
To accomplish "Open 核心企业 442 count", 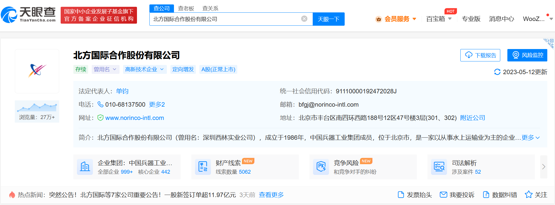I will point(154,172).
